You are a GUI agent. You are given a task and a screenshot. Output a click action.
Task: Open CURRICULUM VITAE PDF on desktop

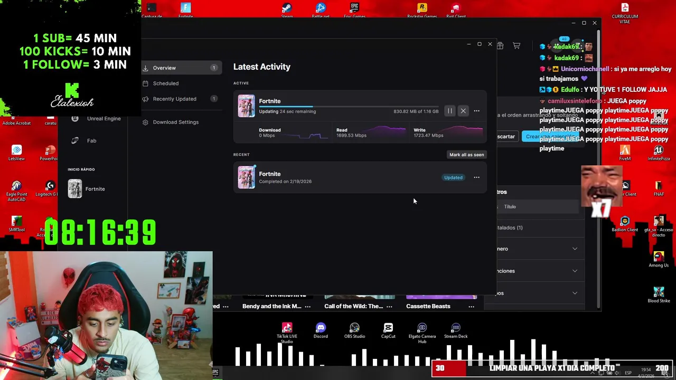point(625,13)
